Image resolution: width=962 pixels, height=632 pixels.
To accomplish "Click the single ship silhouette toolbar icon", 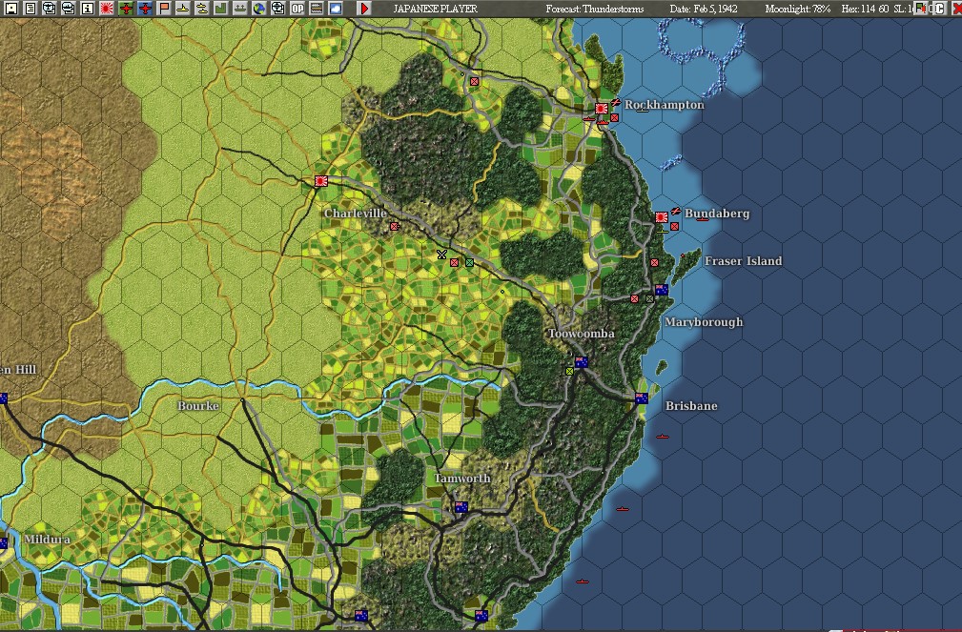I will click(183, 8).
